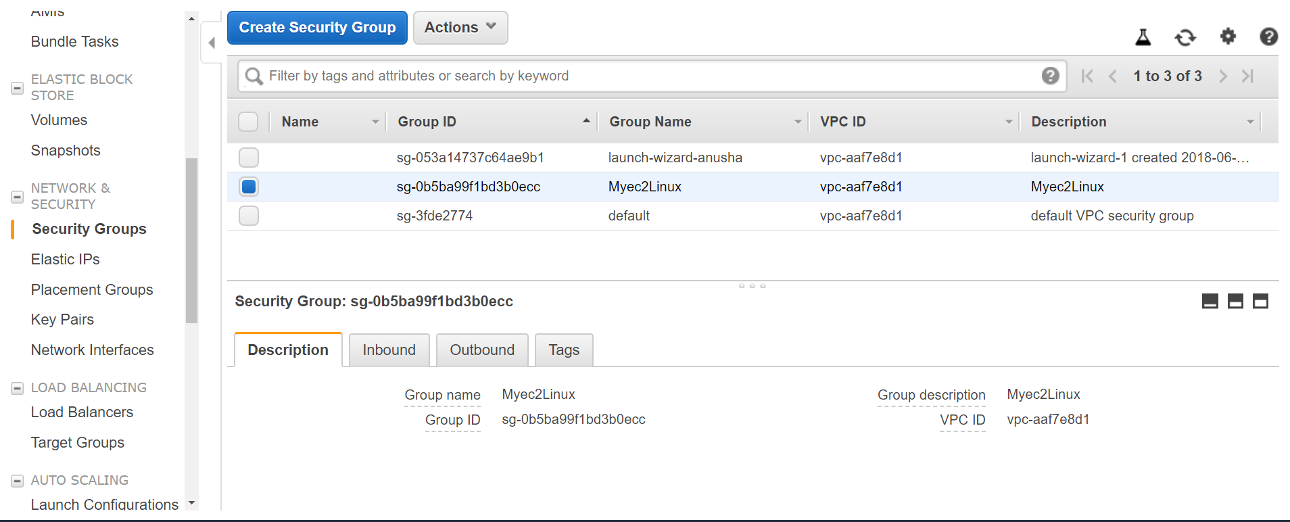Click the Create Security Group button

[317, 28]
